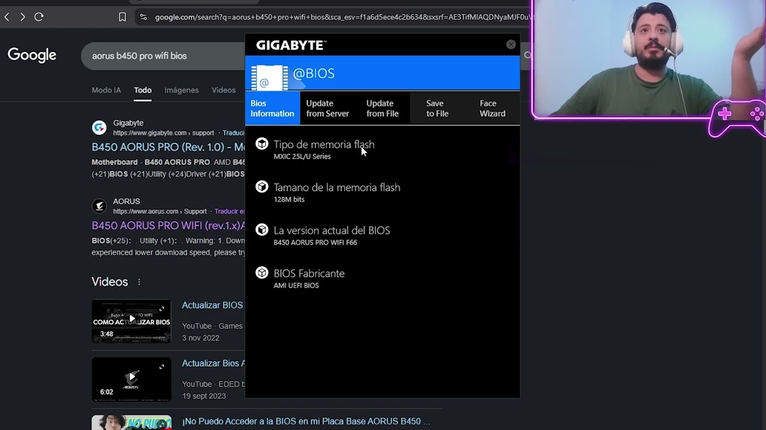Select the Face Wizard tab
Screen dimensions: 766x430
[493, 108]
